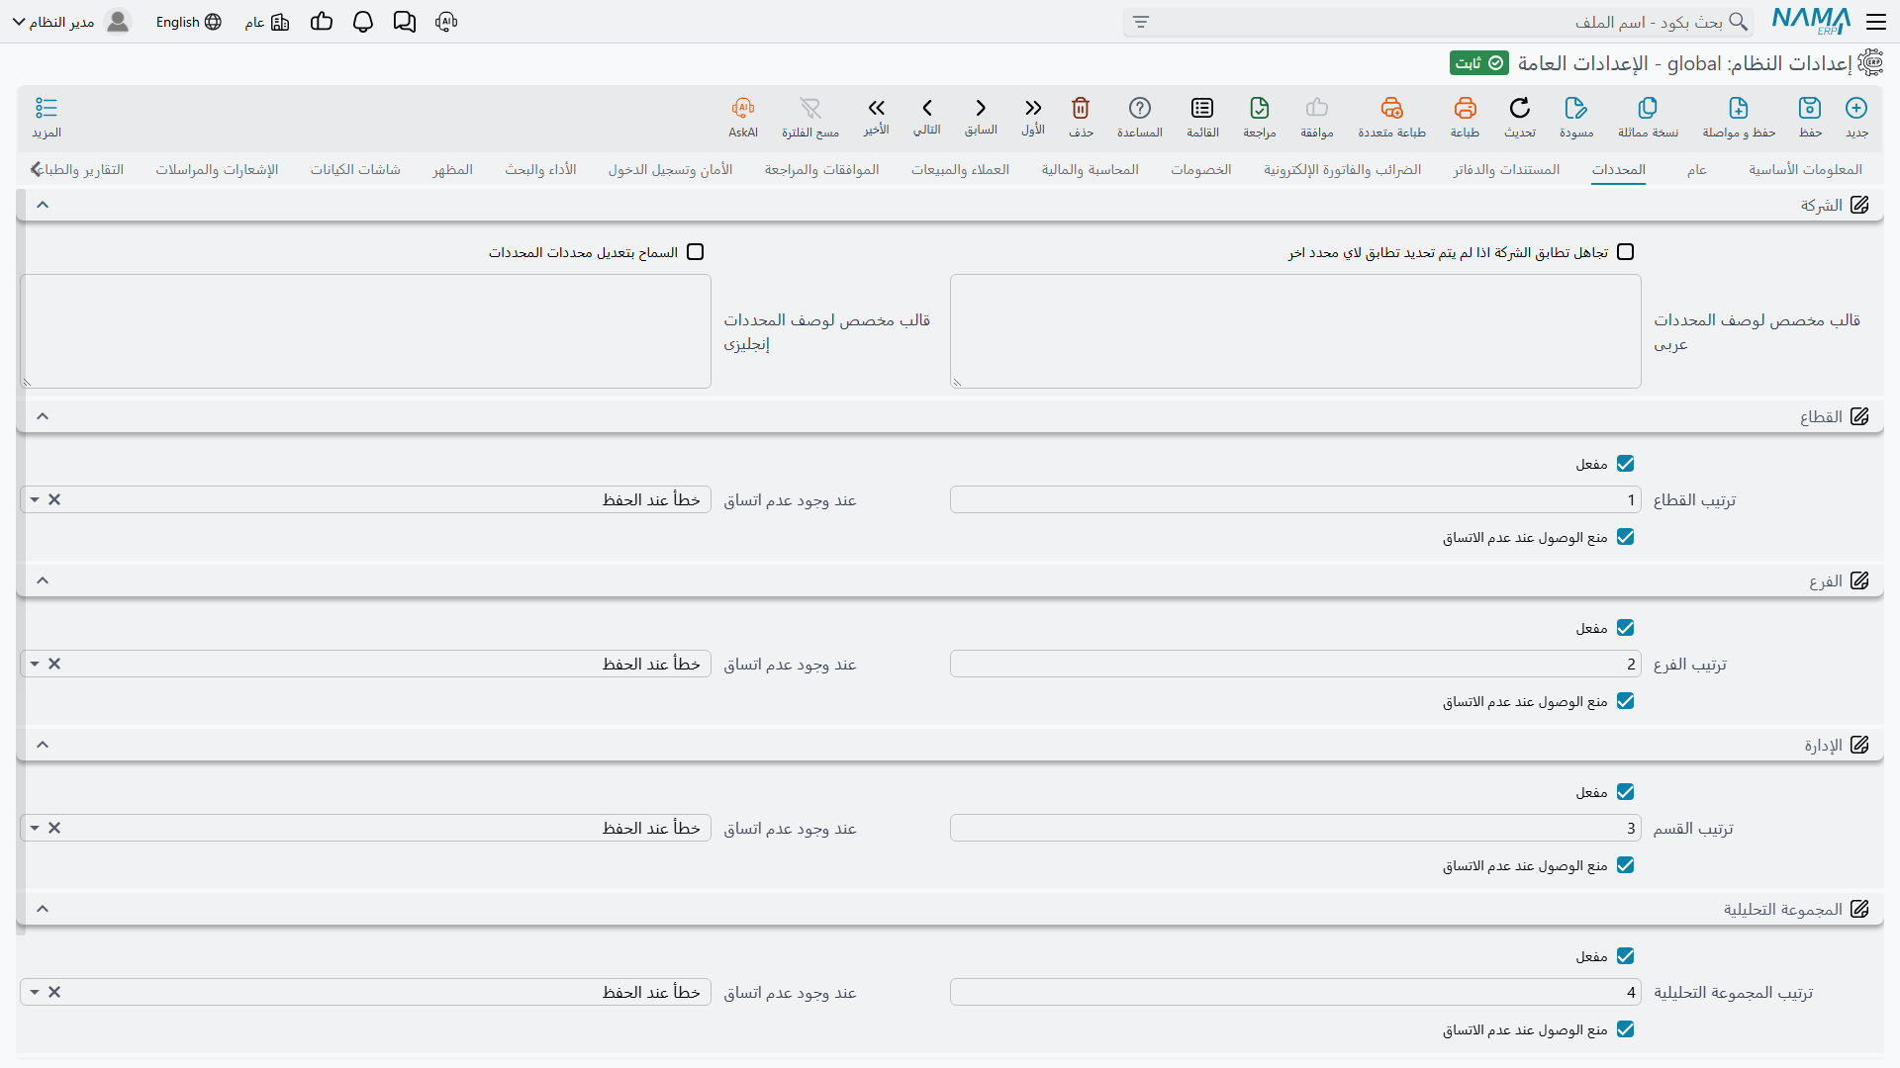Collapse the الشركة section chevron
1900x1068 pixels.
(43, 205)
